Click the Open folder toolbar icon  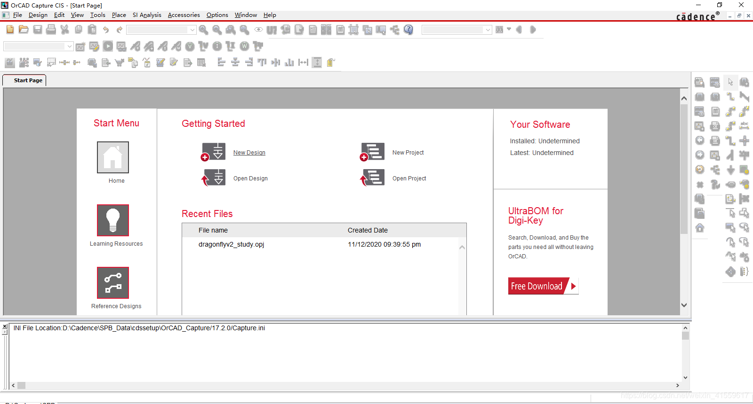tap(24, 30)
